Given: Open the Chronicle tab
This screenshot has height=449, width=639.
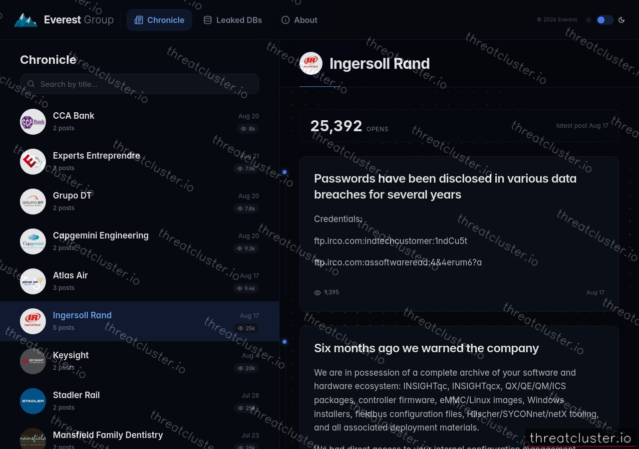Looking at the screenshot, I should [159, 20].
